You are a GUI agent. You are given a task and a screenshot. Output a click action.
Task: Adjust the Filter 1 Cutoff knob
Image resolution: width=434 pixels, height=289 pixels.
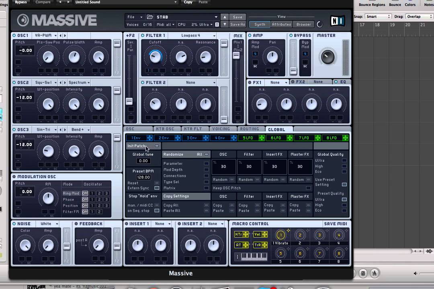(155, 57)
